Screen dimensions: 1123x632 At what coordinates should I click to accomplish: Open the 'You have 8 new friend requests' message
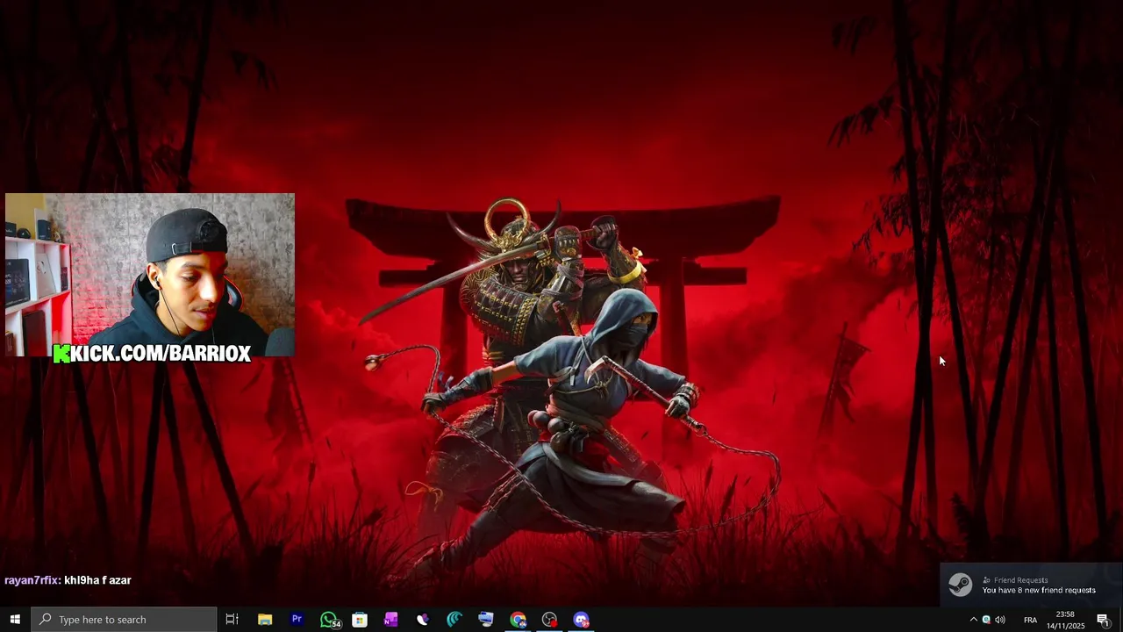(1039, 591)
